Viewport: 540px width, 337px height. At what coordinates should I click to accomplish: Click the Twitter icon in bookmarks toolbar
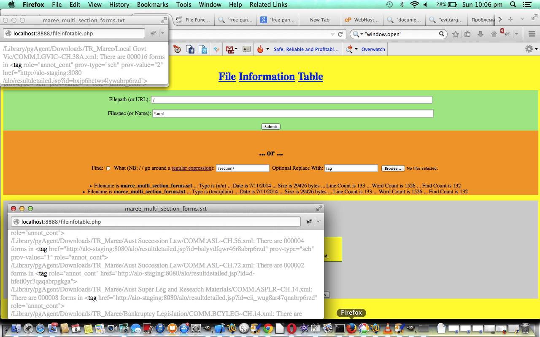click(x=203, y=49)
